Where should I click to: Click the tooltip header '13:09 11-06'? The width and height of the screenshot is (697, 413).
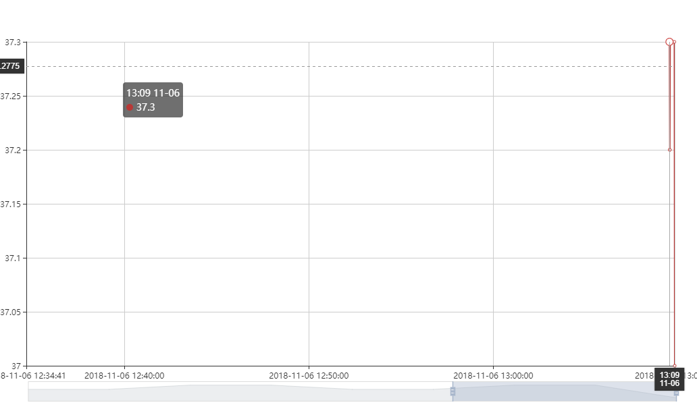point(153,93)
